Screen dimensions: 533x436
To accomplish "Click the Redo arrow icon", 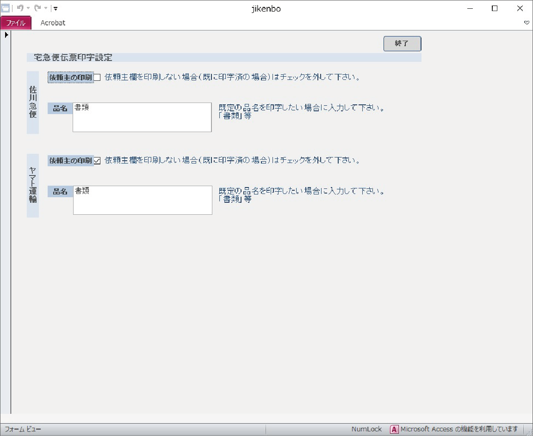I will pos(37,8).
